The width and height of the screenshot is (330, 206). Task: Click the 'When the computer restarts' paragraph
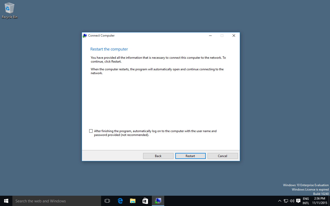tap(157, 71)
